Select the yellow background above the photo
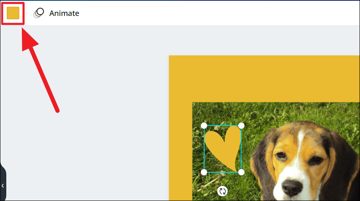 point(264,79)
